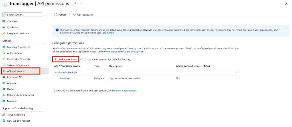Image resolution: width=292 pixels, height=127 pixels.
Task: Open Branding & properties page
Action: tap(19, 47)
